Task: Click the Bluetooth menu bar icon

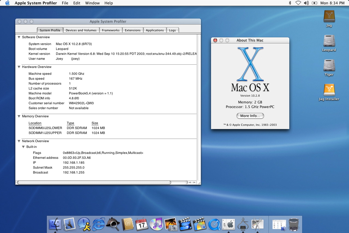Action: pyautogui.click(x=290, y=3)
